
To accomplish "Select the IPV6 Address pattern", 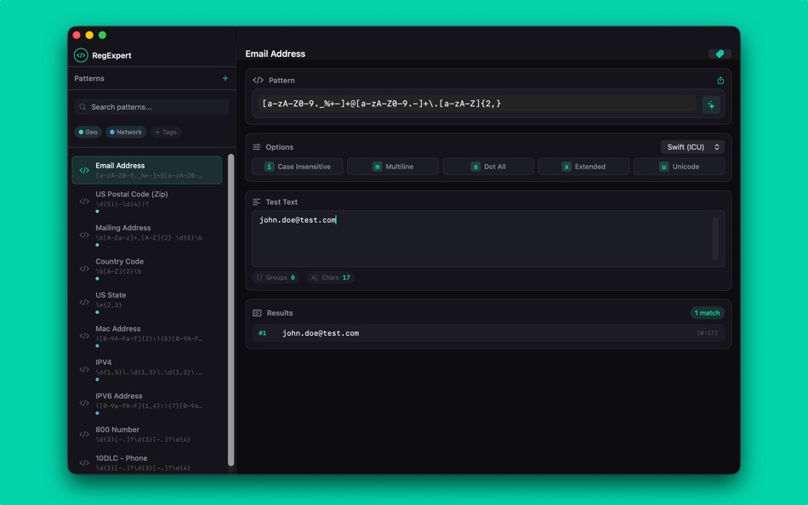I will 147,403.
